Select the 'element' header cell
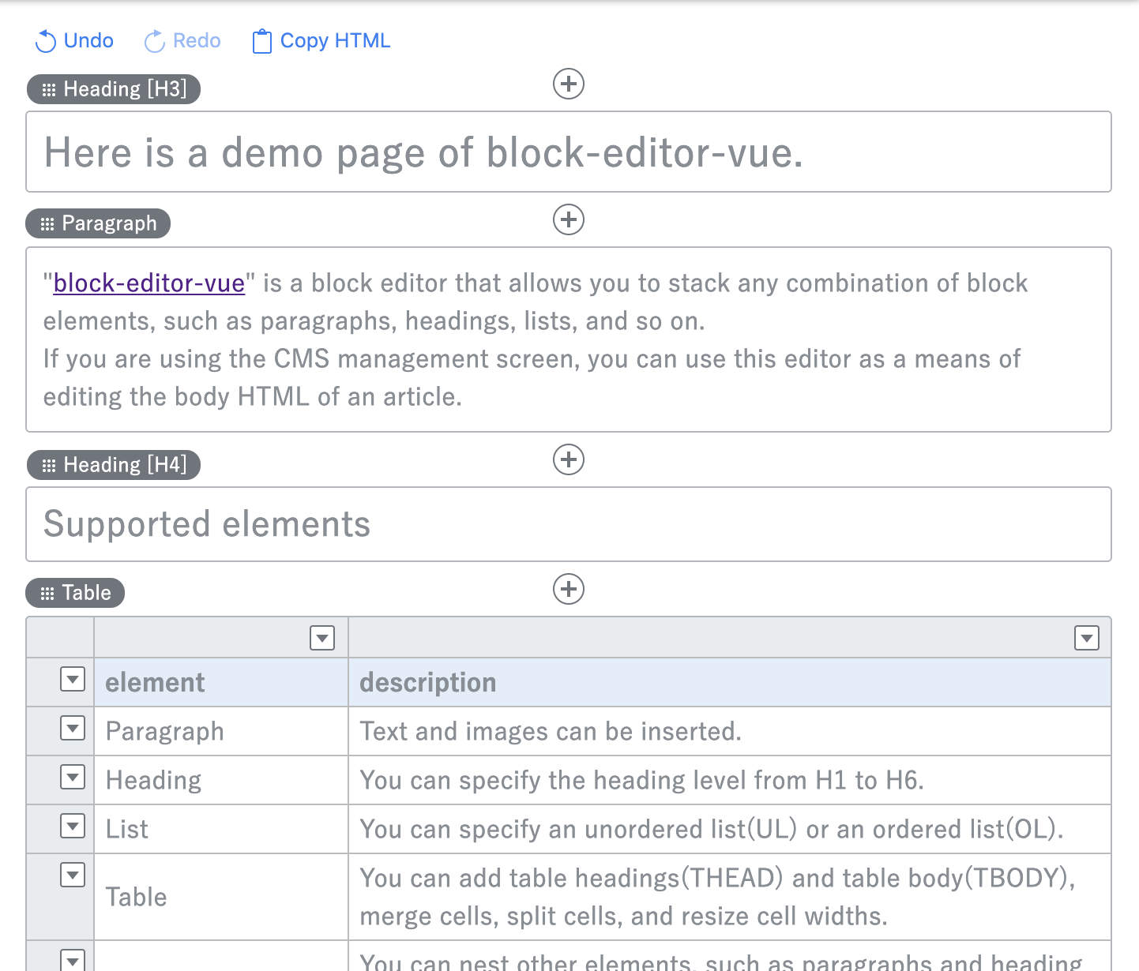Viewport: 1139px width, 971px height. coord(221,683)
